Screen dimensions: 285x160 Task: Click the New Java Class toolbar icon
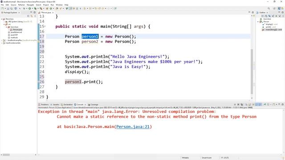point(51,8)
